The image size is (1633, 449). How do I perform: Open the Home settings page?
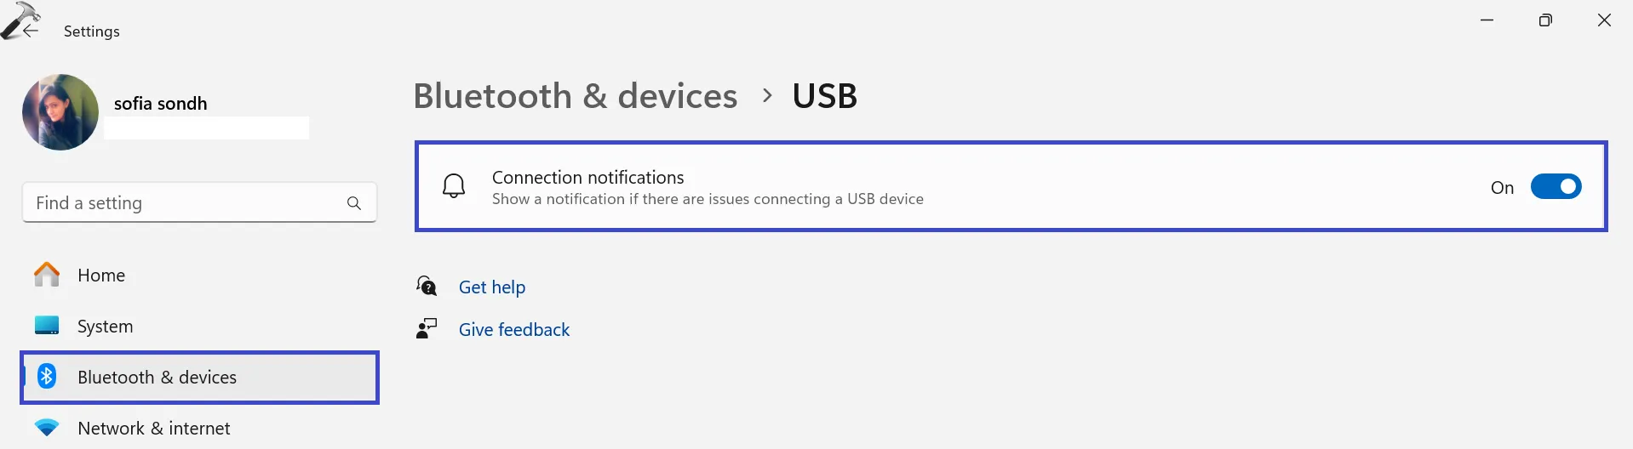tap(101, 276)
